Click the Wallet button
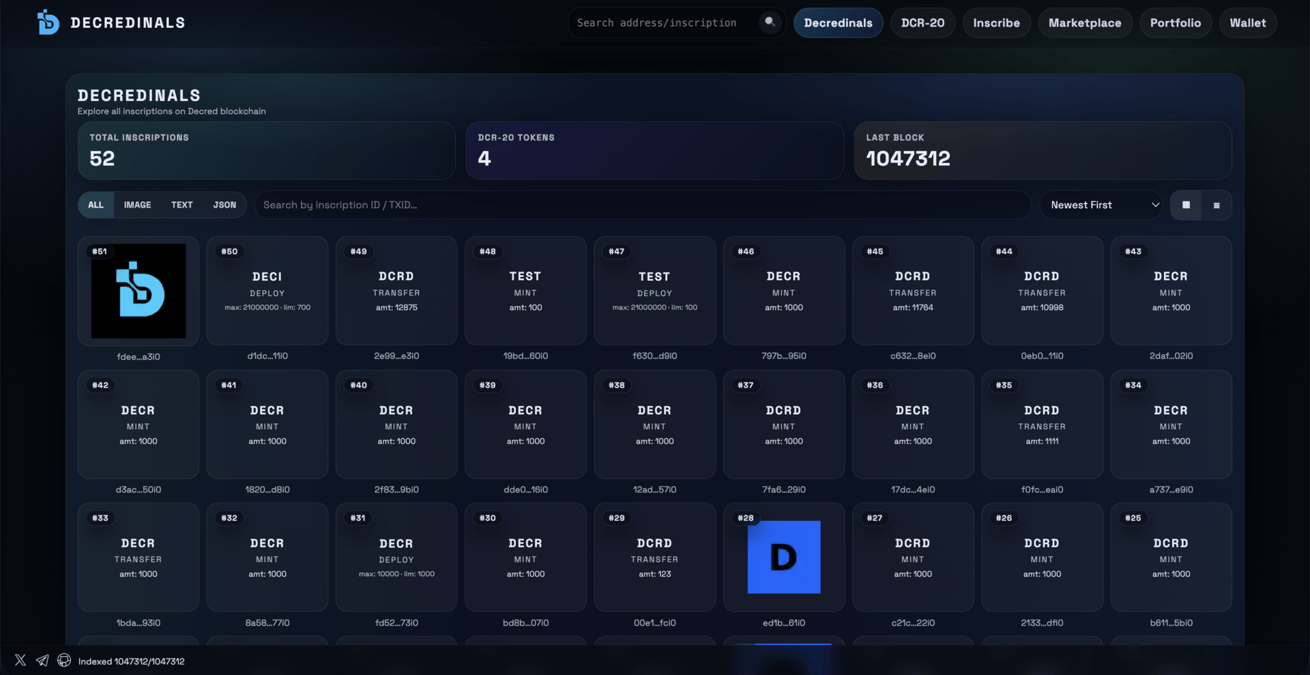Screen dimensions: 1310x675 pyautogui.click(x=1247, y=23)
